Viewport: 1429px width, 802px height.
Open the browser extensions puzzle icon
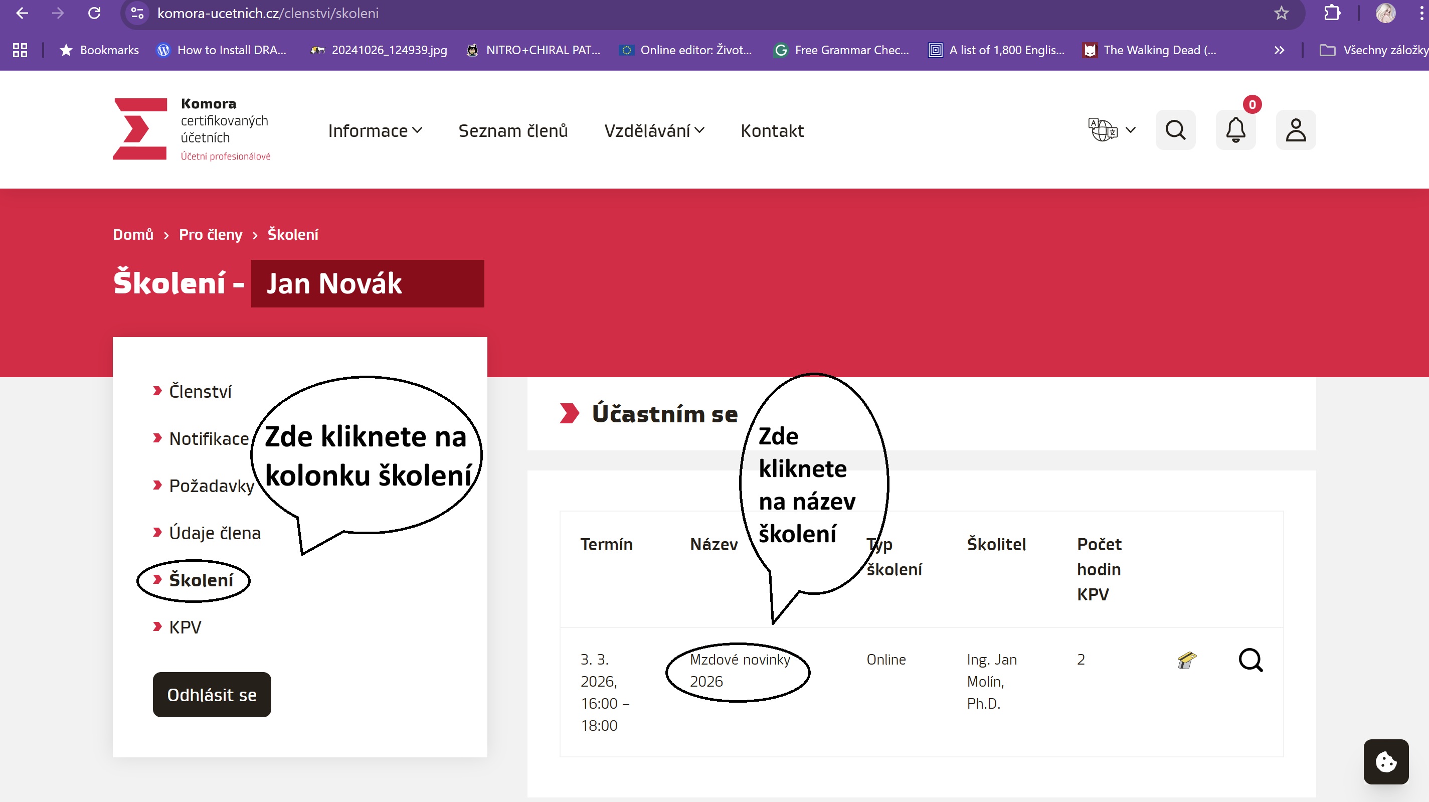1332,14
